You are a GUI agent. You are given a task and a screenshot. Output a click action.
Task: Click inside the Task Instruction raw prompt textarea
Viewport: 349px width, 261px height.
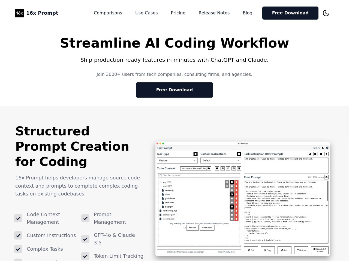pyautogui.click(x=286, y=165)
